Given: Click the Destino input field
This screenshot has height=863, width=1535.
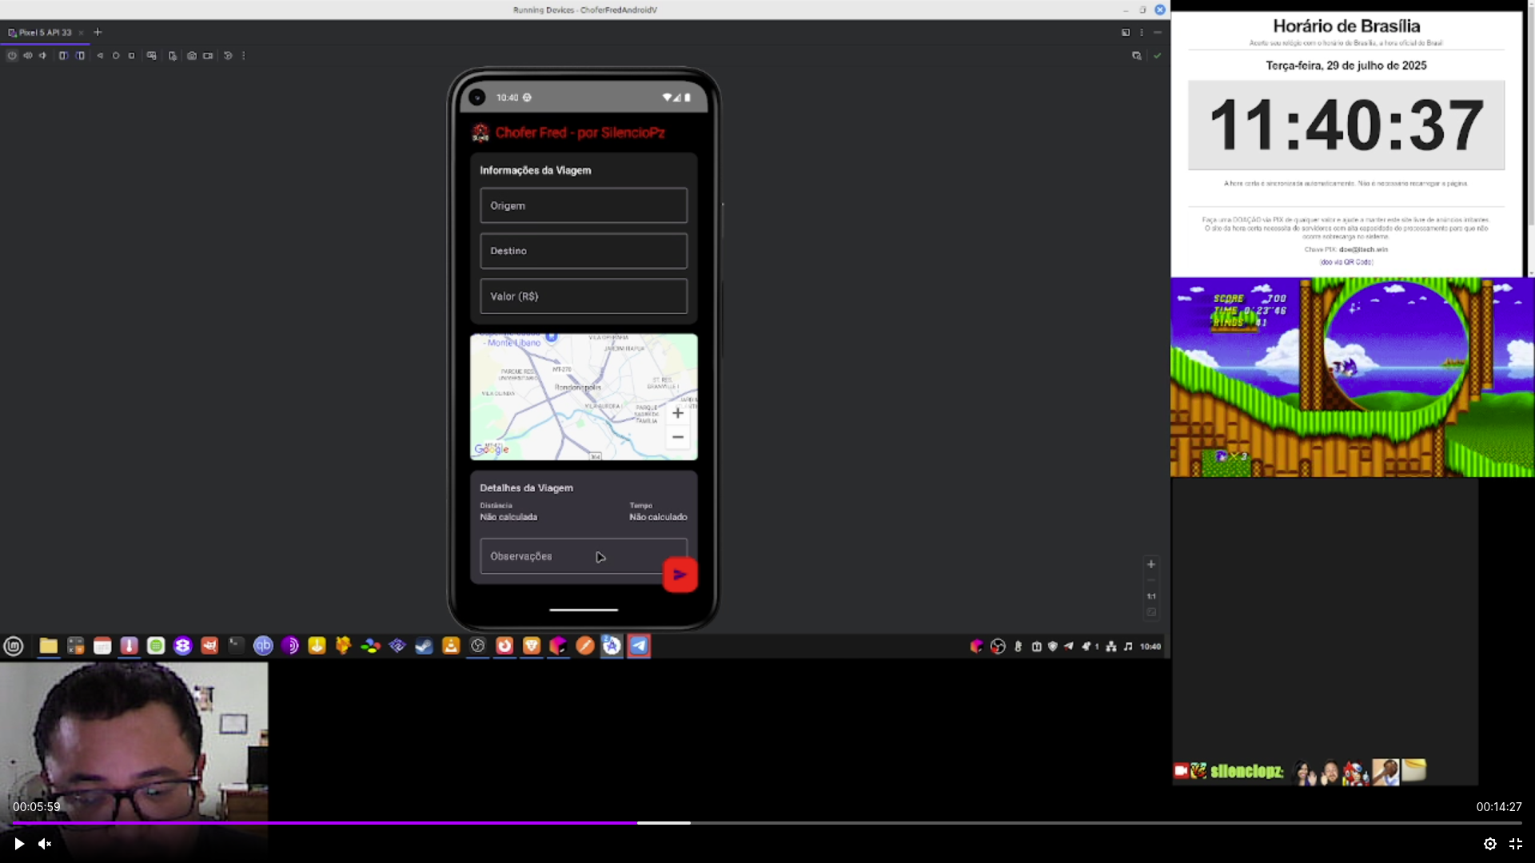Looking at the screenshot, I should coord(584,251).
